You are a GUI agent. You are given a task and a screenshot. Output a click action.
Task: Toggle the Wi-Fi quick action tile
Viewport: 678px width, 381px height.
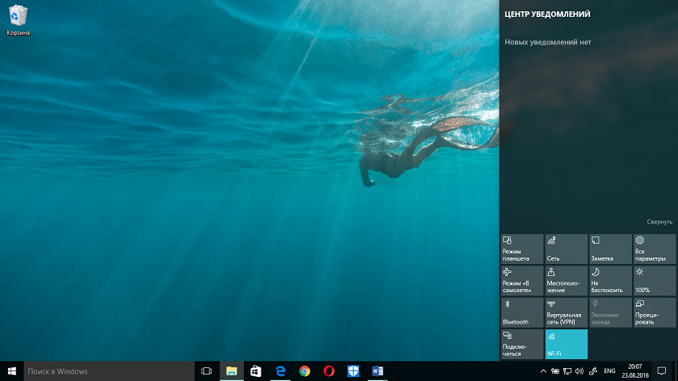566,344
